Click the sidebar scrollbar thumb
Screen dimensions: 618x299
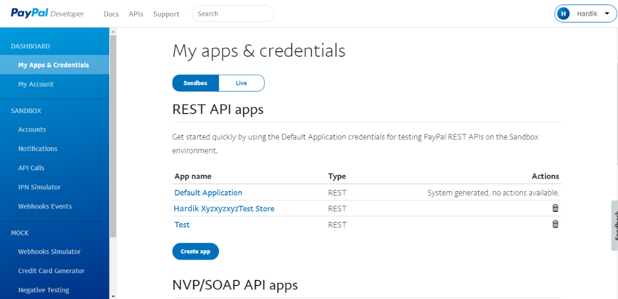[x=113, y=136]
